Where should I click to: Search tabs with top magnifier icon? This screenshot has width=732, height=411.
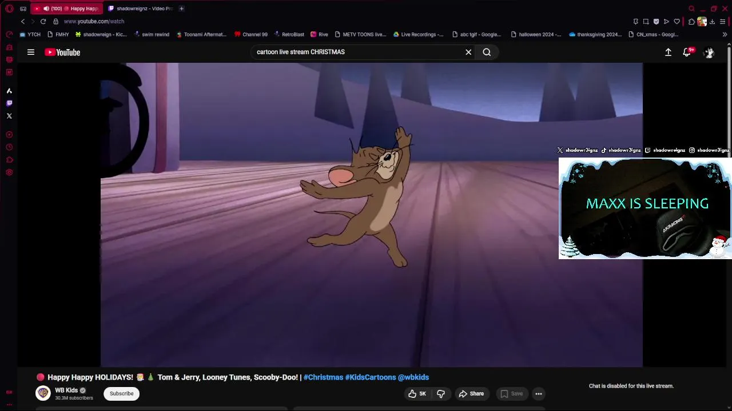tap(691, 9)
